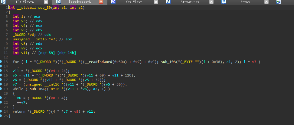The image size is (294, 125).
Task: Toggle breakpoint dot on line 13
Action: click(2, 62)
